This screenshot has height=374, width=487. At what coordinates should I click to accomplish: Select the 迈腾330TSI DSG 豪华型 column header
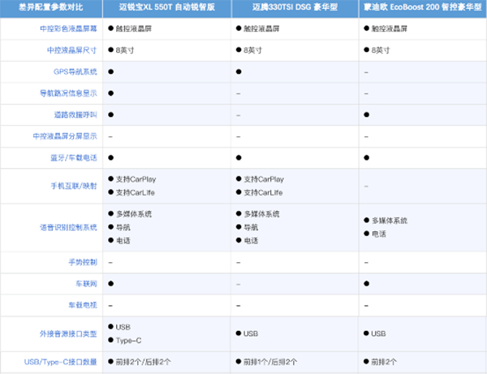[295, 7]
